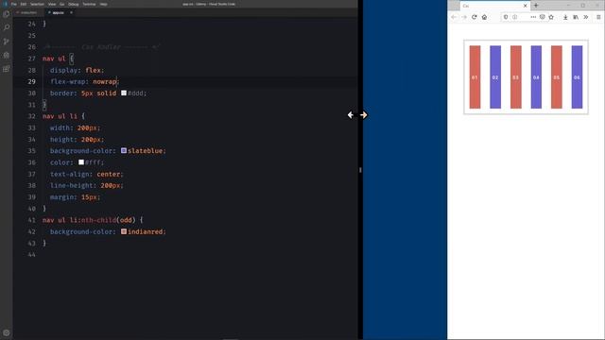605x340 pixels.
Task: Open the Debug menu
Action: 74,4
